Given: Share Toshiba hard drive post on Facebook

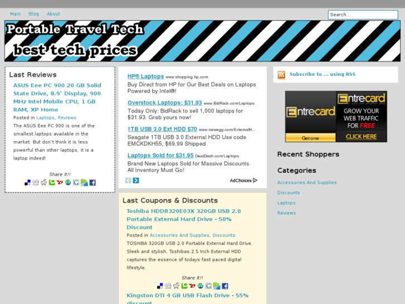Looking at the screenshot, I should 225,286.
